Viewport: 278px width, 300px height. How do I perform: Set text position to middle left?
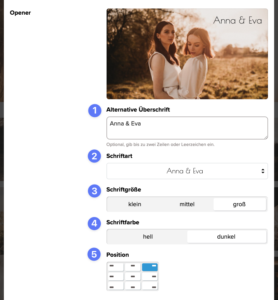116,277
